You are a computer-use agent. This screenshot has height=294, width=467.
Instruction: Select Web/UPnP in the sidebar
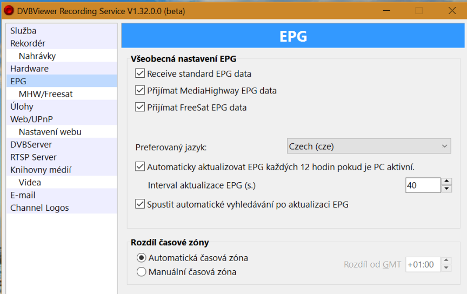(x=31, y=119)
